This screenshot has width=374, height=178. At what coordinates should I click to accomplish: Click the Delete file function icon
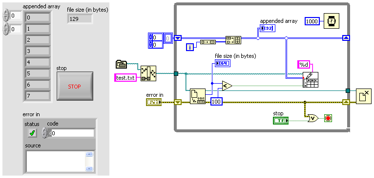(x=364, y=96)
